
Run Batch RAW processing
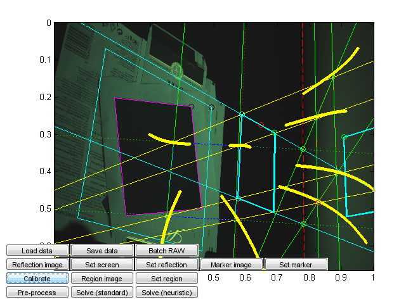click(167, 251)
